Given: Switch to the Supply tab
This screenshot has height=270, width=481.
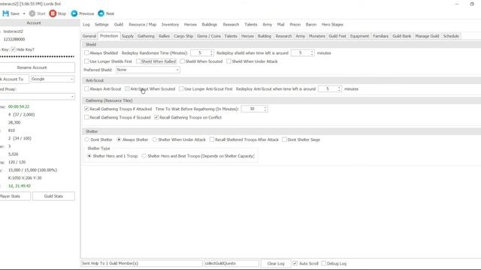Looking at the screenshot, I should point(128,36).
